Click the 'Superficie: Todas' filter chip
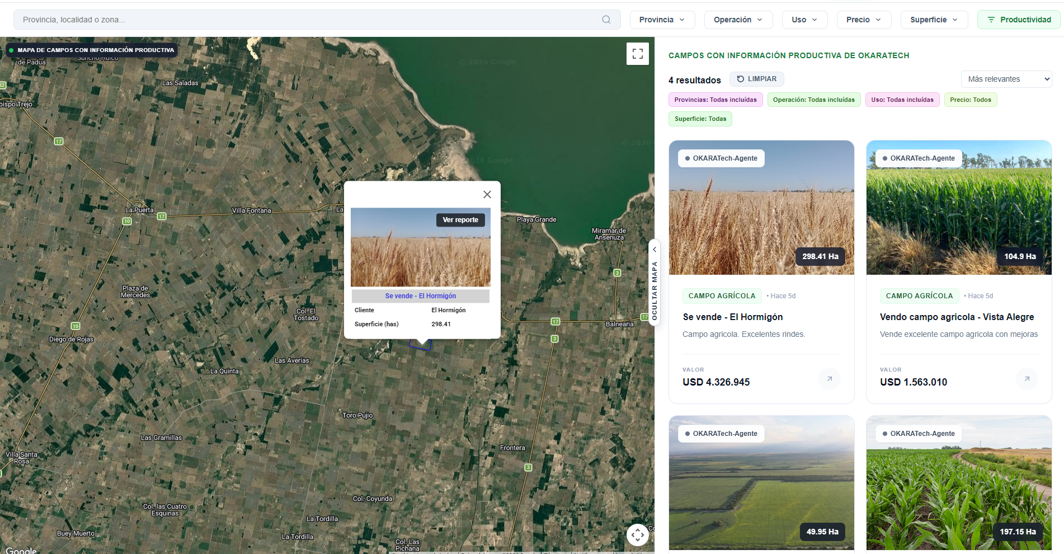The width and height of the screenshot is (1064, 554). coord(700,119)
